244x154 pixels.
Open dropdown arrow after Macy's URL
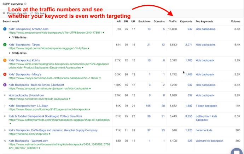(x=100, y=78)
